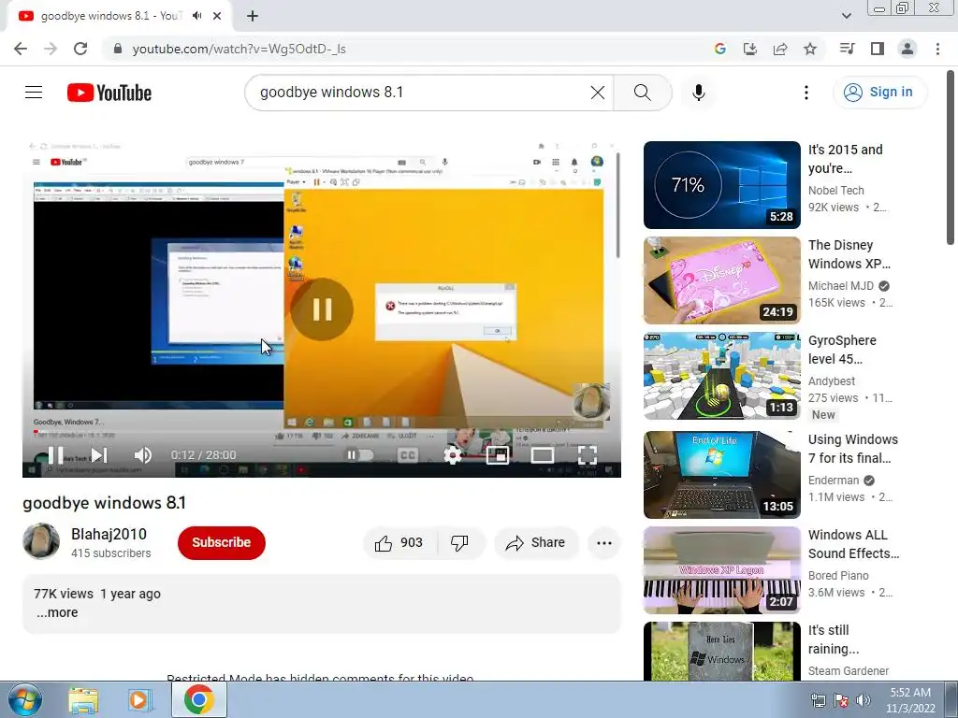Run search with the magnifier button
Image resolution: width=958 pixels, height=718 pixels.
click(642, 93)
